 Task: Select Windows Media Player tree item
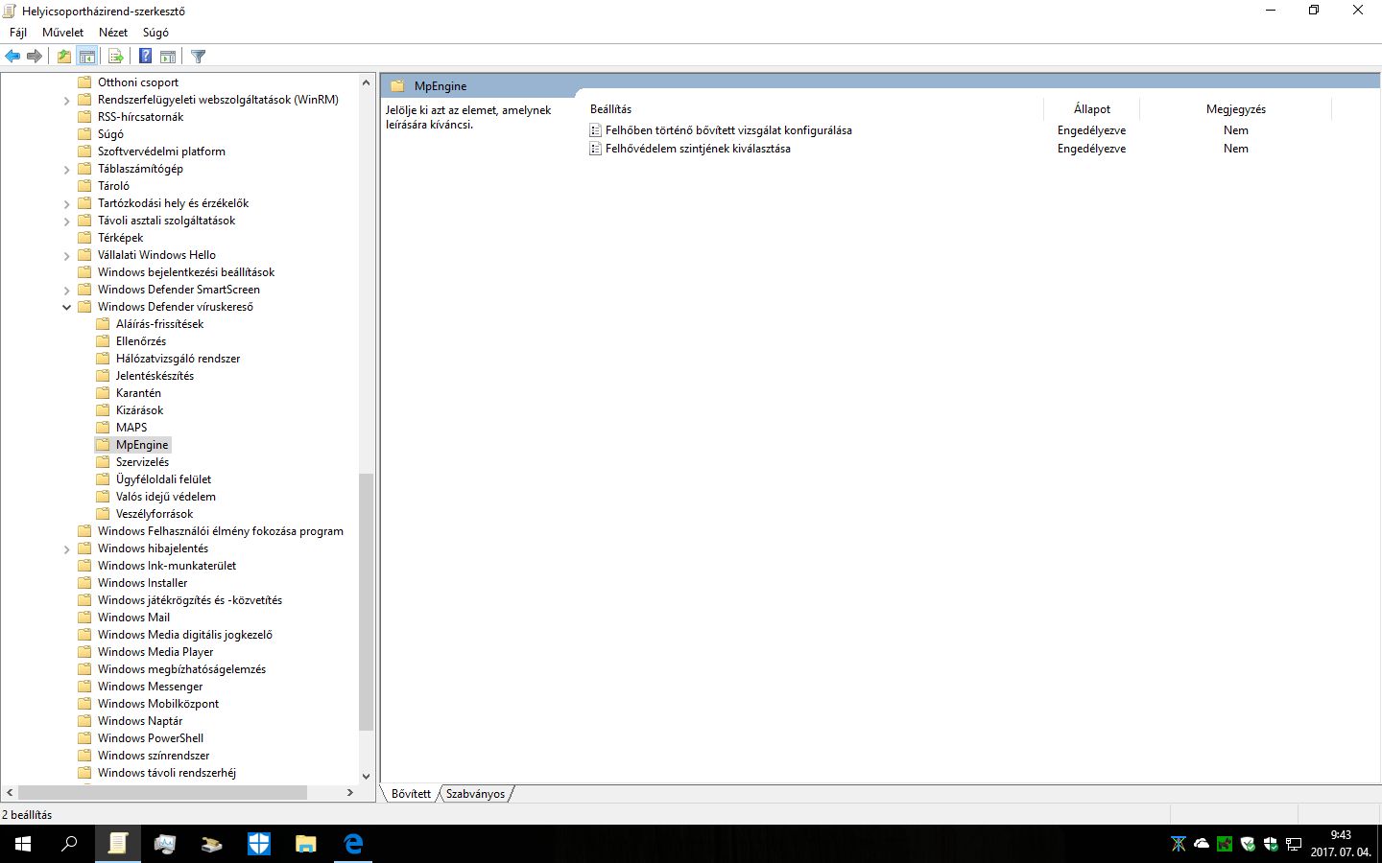click(155, 652)
